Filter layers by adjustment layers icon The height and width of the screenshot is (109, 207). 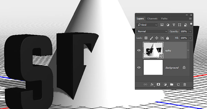168,25
